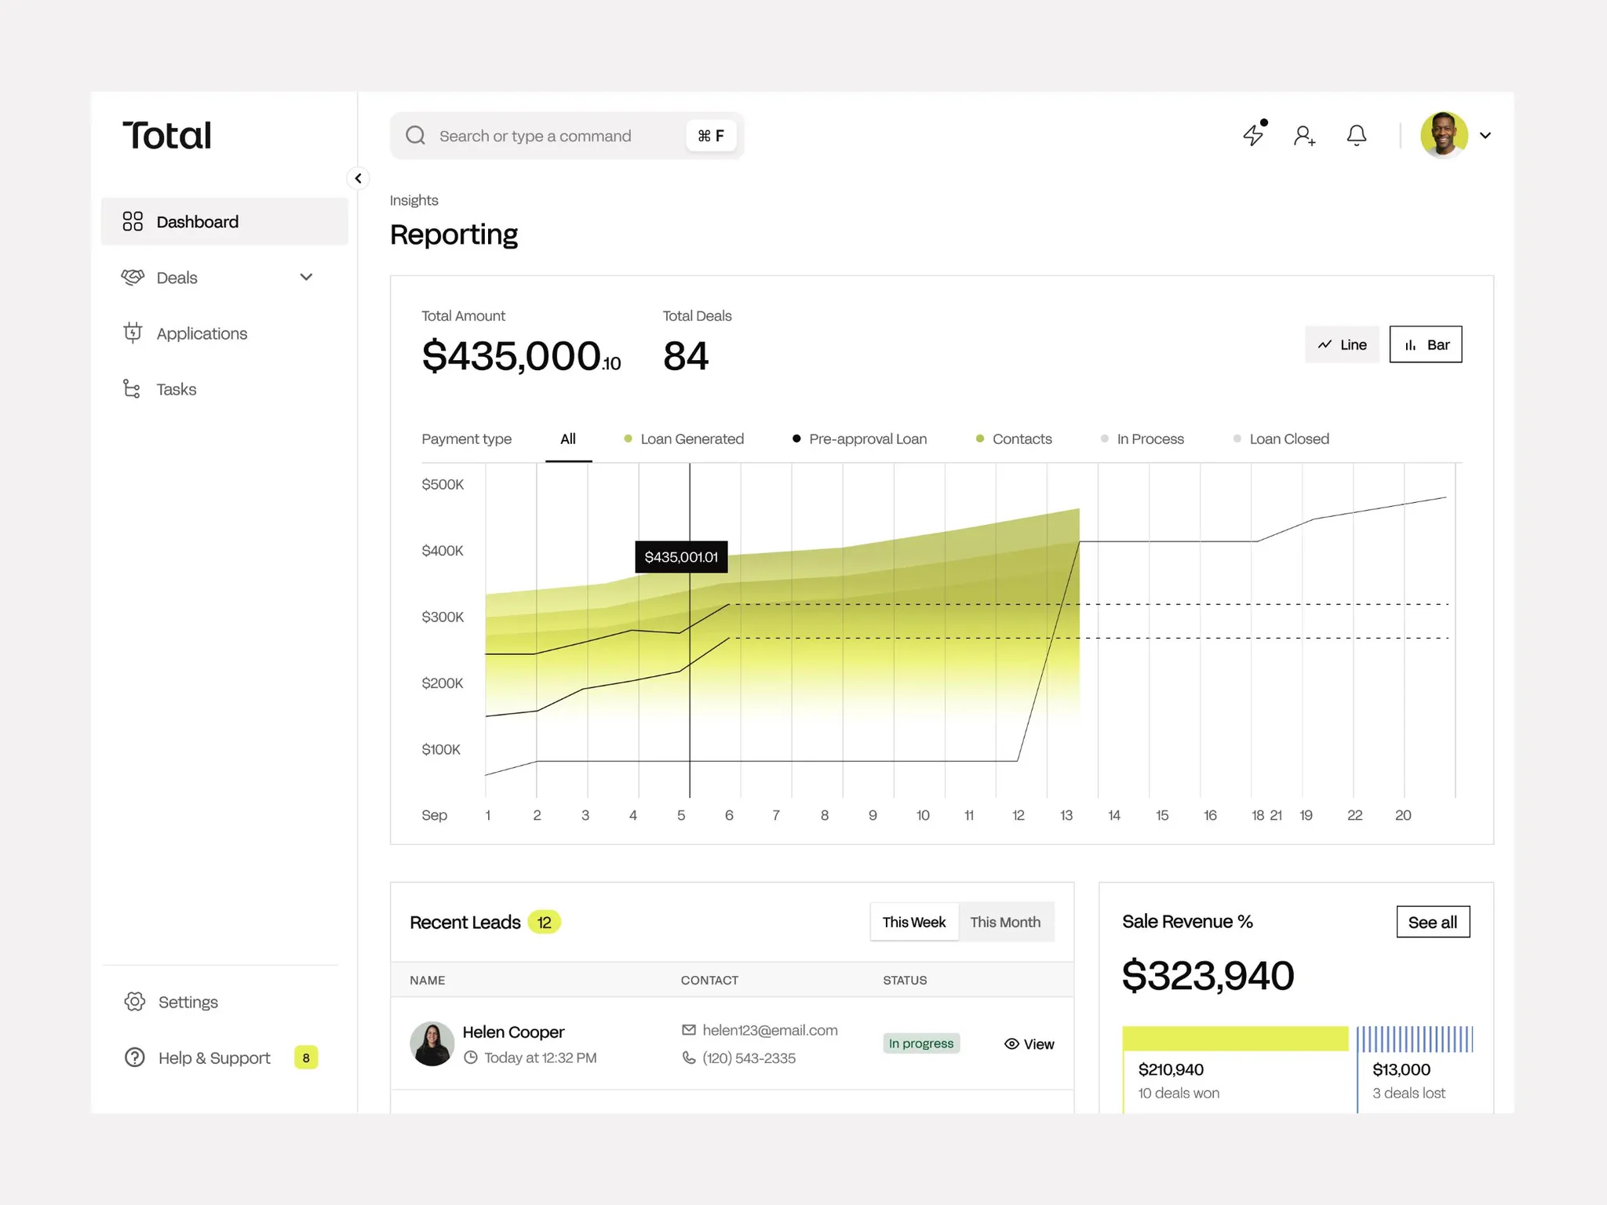Click the striped blue deals lost bar

(1416, 1039)
